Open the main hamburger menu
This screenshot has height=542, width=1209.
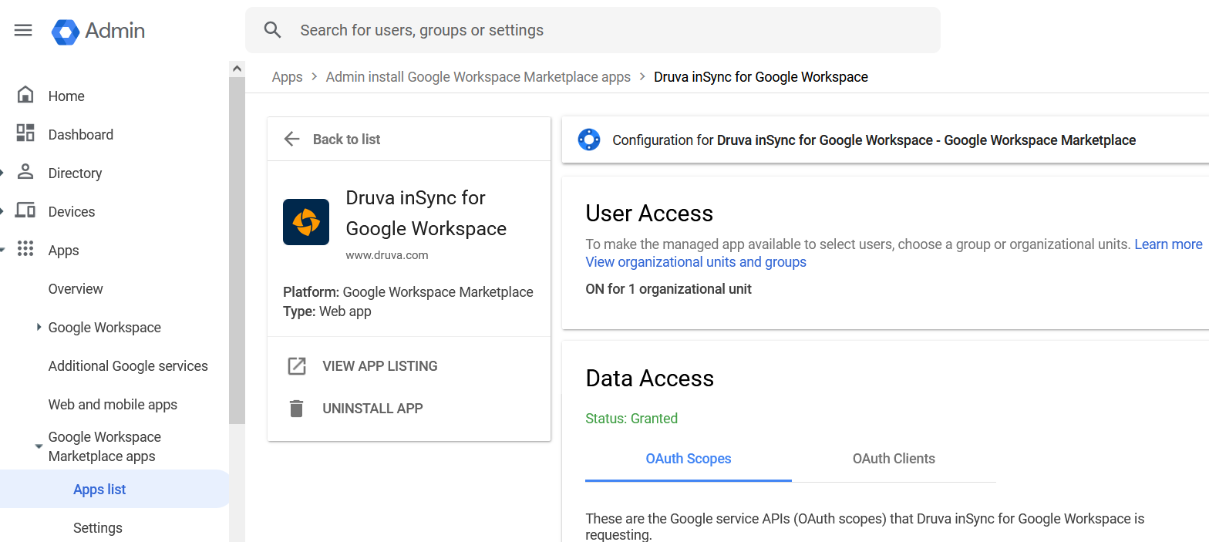[23, 30]
